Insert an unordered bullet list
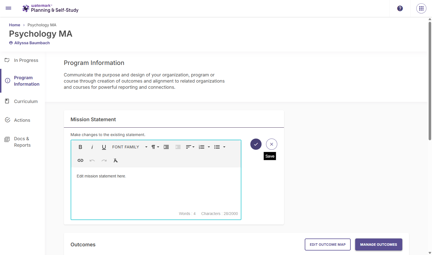 pyautogui.click(x=217, y=147)
